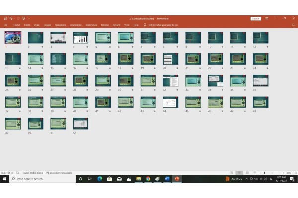
Task: Select slide 4 thumbnail with bar chart
Action: pyautogui.click(x=80, y=37)
